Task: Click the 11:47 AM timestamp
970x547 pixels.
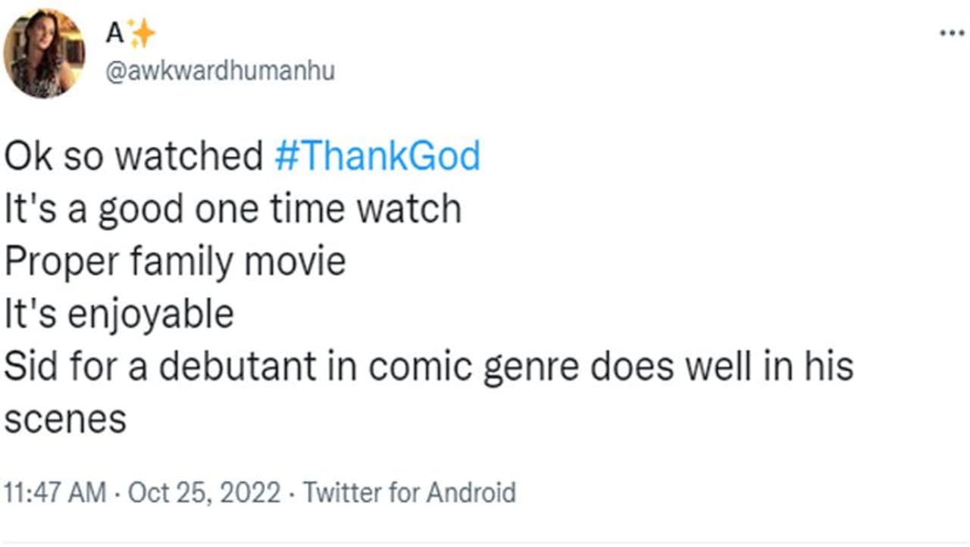Action: [x=55, y=492]
